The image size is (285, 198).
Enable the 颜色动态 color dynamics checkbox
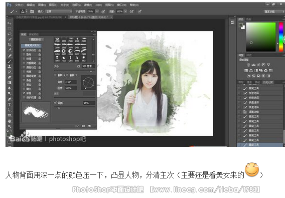[x=24, y=67]
